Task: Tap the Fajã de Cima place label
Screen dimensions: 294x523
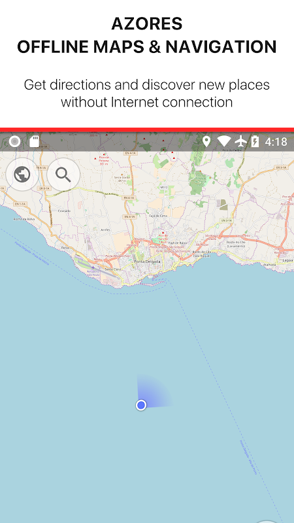Action: (158, 216)
